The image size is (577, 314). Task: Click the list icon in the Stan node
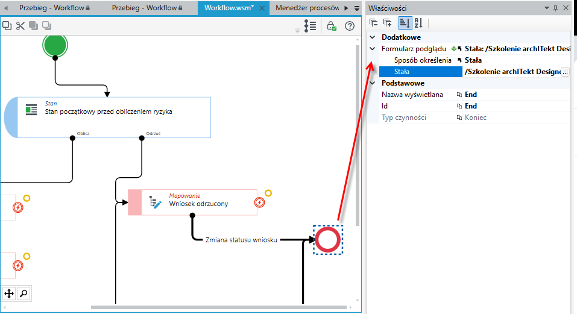coord(31,110)
